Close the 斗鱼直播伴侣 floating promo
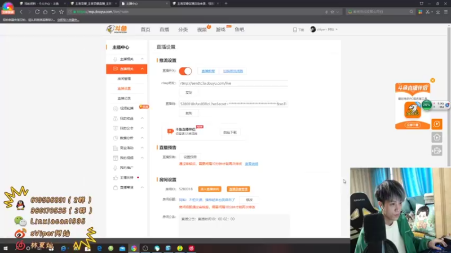The height and width of the screenshot is (253, 451). pyautogui.click(x=432, y=80)
